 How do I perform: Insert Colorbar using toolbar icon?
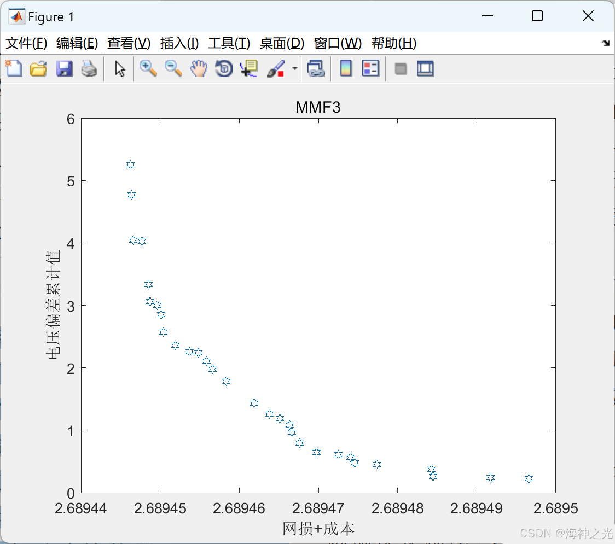click(346, 68)
